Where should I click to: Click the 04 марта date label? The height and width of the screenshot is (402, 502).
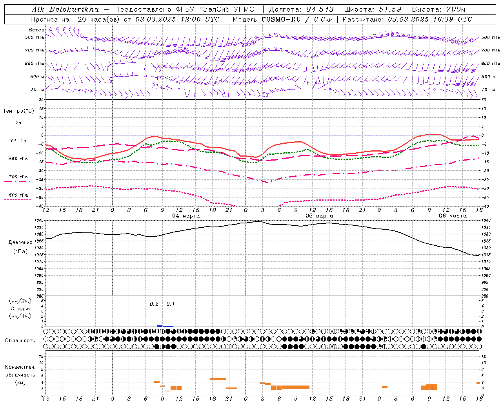[186, 216]
